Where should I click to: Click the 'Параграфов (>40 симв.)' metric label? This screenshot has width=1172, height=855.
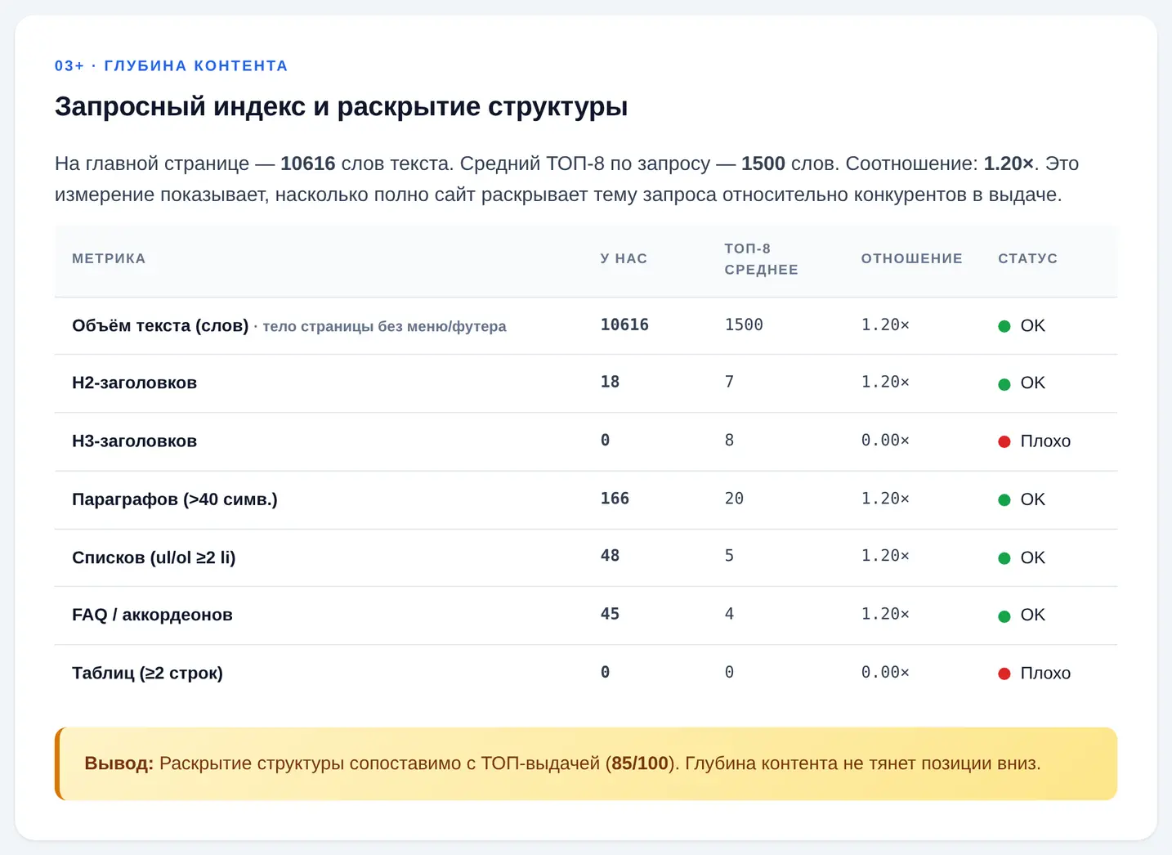click(175, 499)
